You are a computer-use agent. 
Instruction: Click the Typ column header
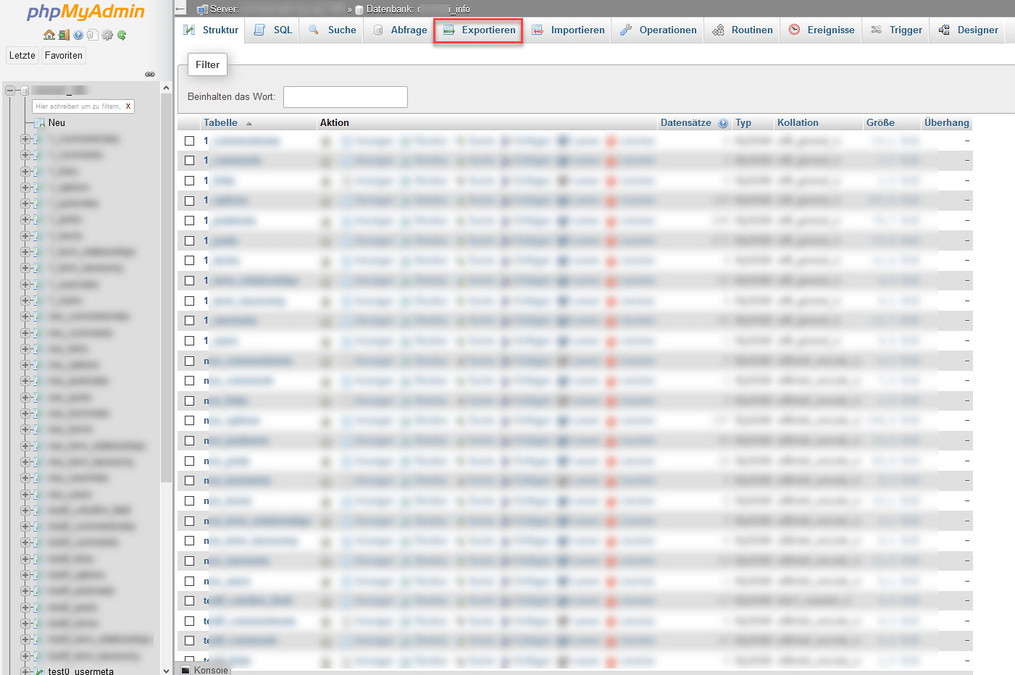click(743, 123)
